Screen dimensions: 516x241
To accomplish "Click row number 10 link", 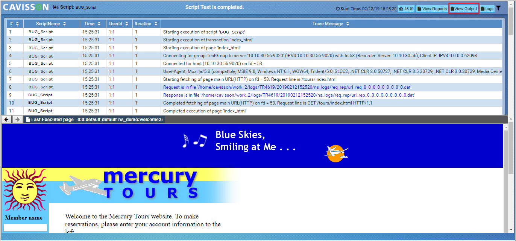I will (x=12, y=103).
